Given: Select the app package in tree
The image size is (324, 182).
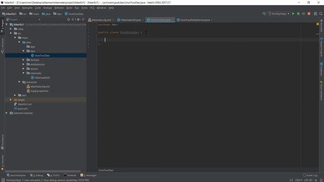Looking at the screenshot, I should click(31, 47).
